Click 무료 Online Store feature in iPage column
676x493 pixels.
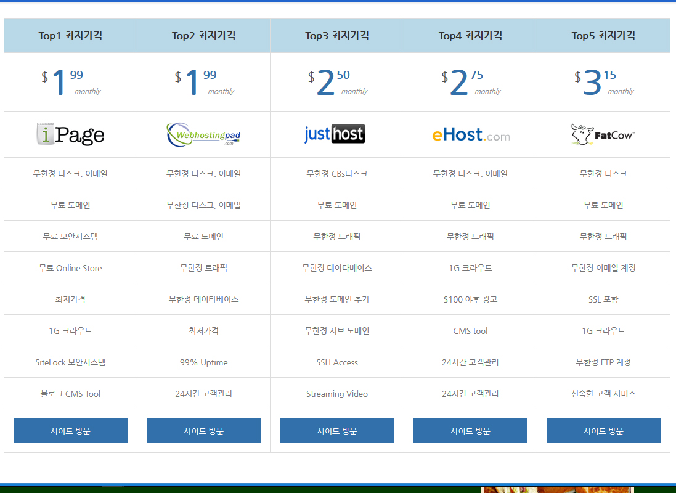pyautogui.click(x=70, y=268)
